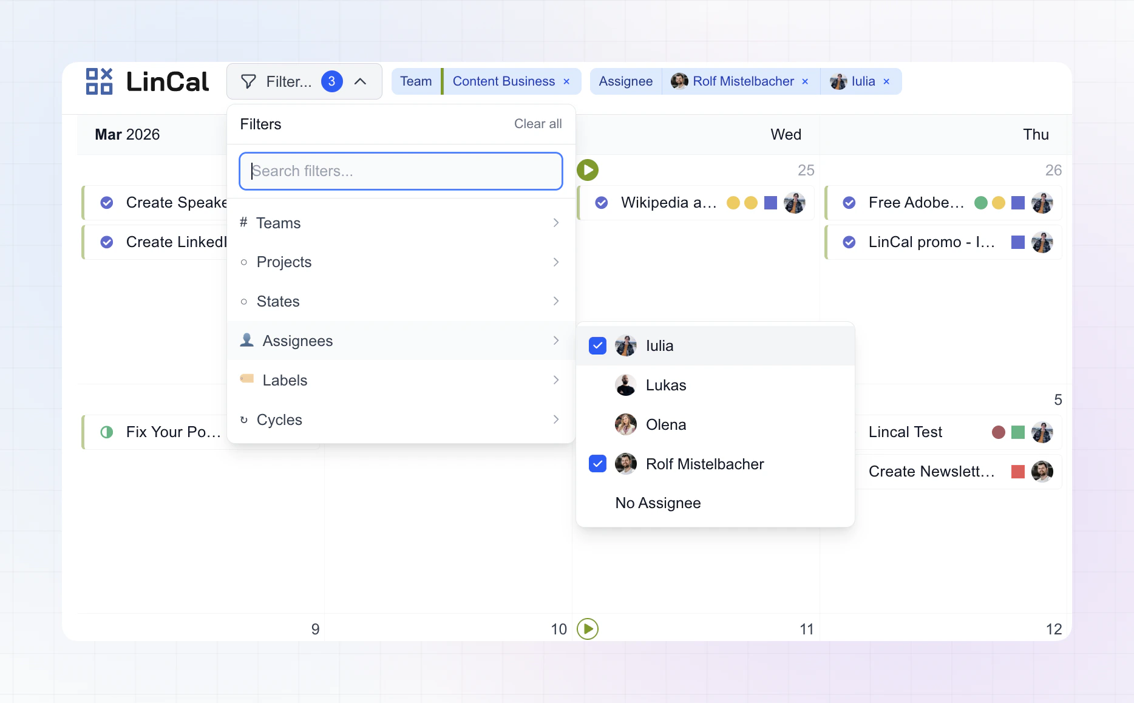Click the filter funnel icon
The height and width of the screenshot is (703, 1134).
pos(249,81)
